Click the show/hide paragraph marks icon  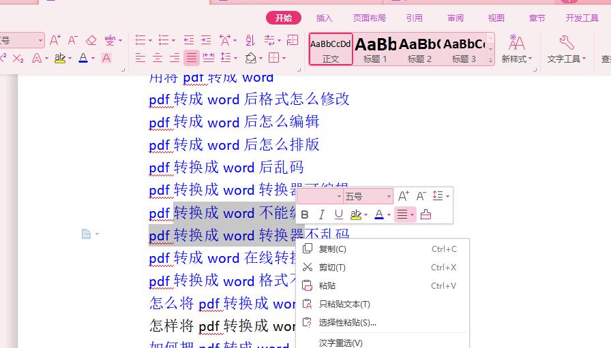click(x=269, y=40)
